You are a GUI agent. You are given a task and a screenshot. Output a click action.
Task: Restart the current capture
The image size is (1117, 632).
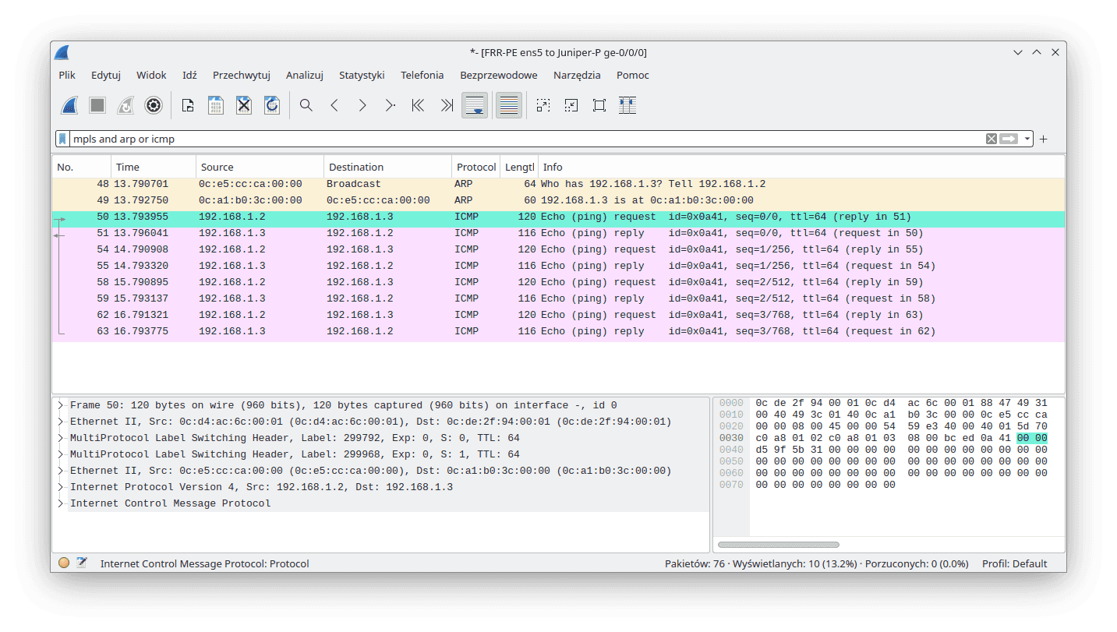click(125, 105)
